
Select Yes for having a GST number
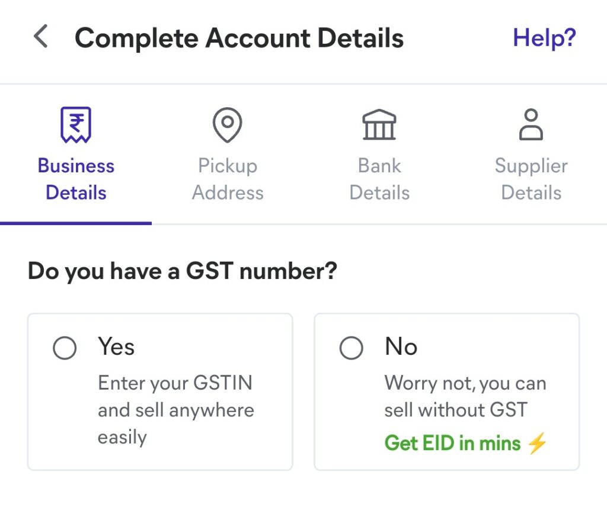65,348
